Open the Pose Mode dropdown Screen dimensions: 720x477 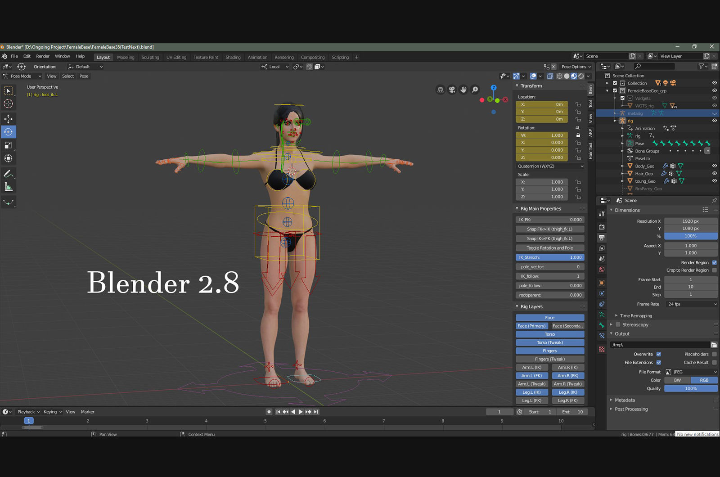click(x=22, y=76)
